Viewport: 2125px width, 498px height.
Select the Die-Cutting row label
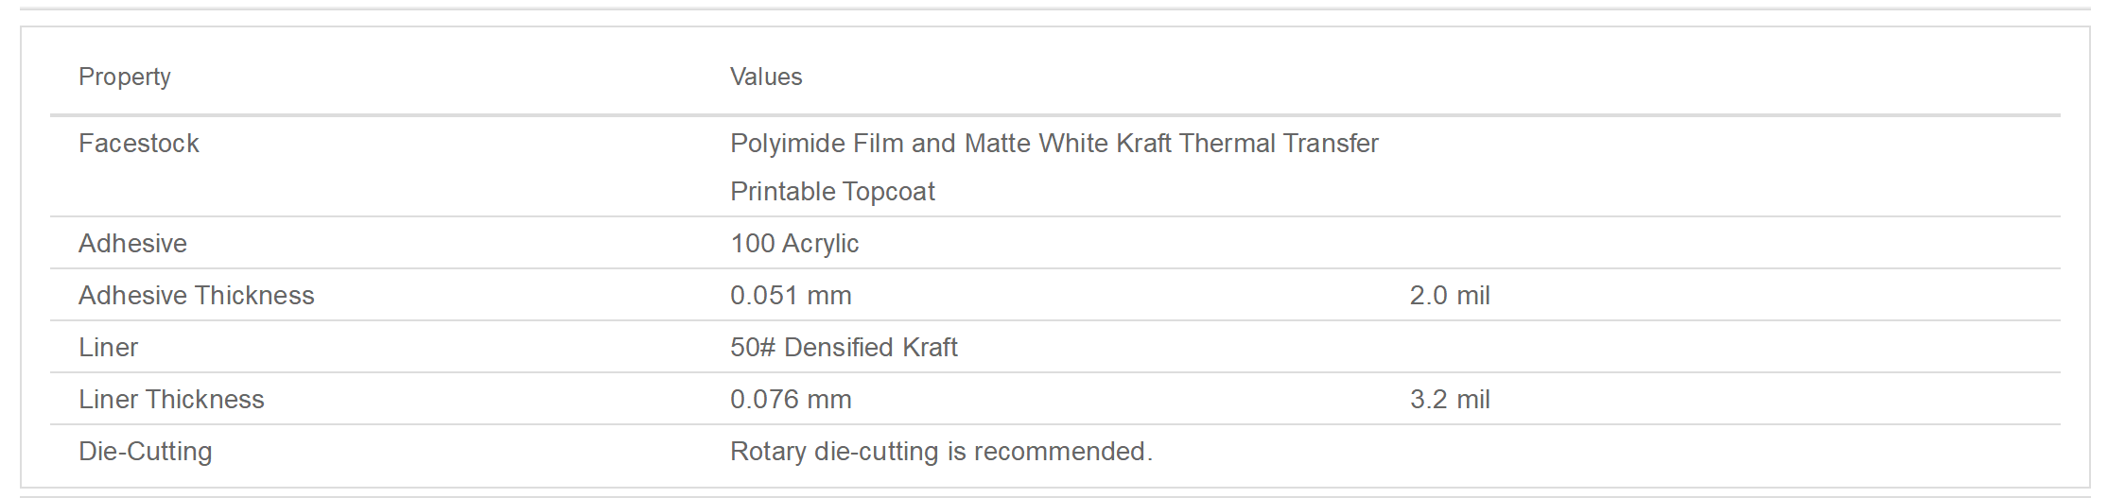146,452
